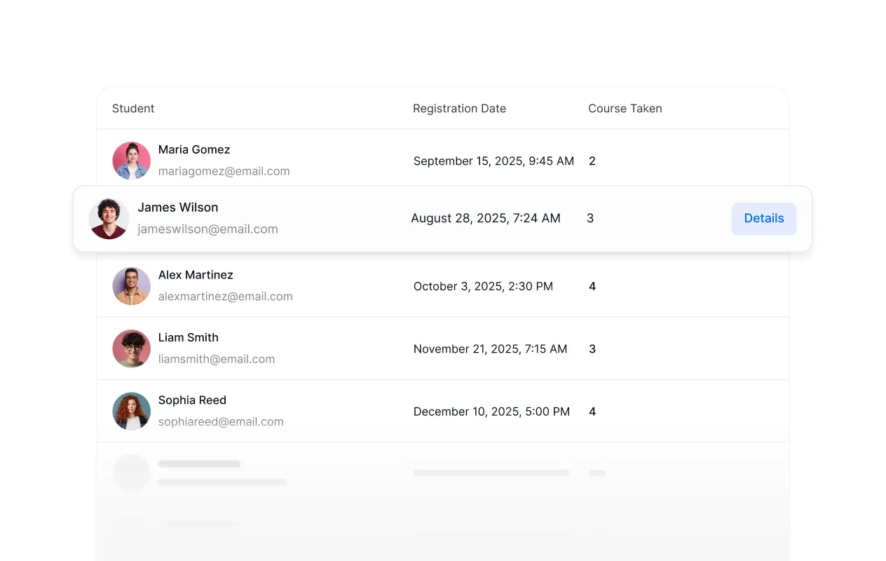The image size is (886, 561).
Task: Open sophiareed@email.com email link
Action: [x=221, y=421]
